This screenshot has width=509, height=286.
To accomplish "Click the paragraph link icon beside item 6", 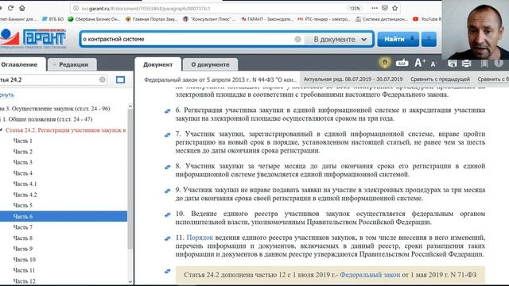I will click(x=168, y=111).
